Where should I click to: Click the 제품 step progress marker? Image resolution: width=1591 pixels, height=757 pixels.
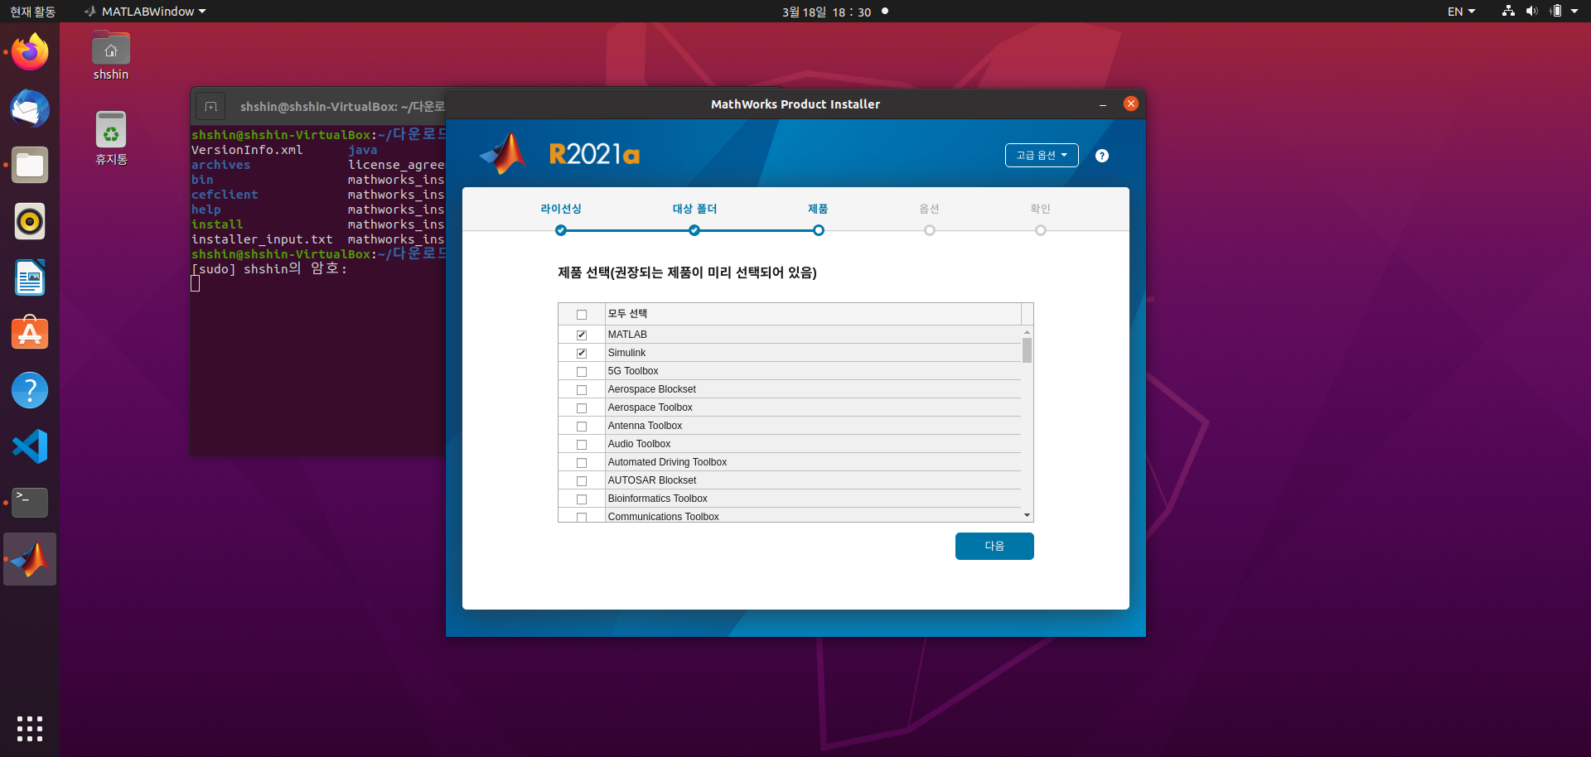pos(819,230)
